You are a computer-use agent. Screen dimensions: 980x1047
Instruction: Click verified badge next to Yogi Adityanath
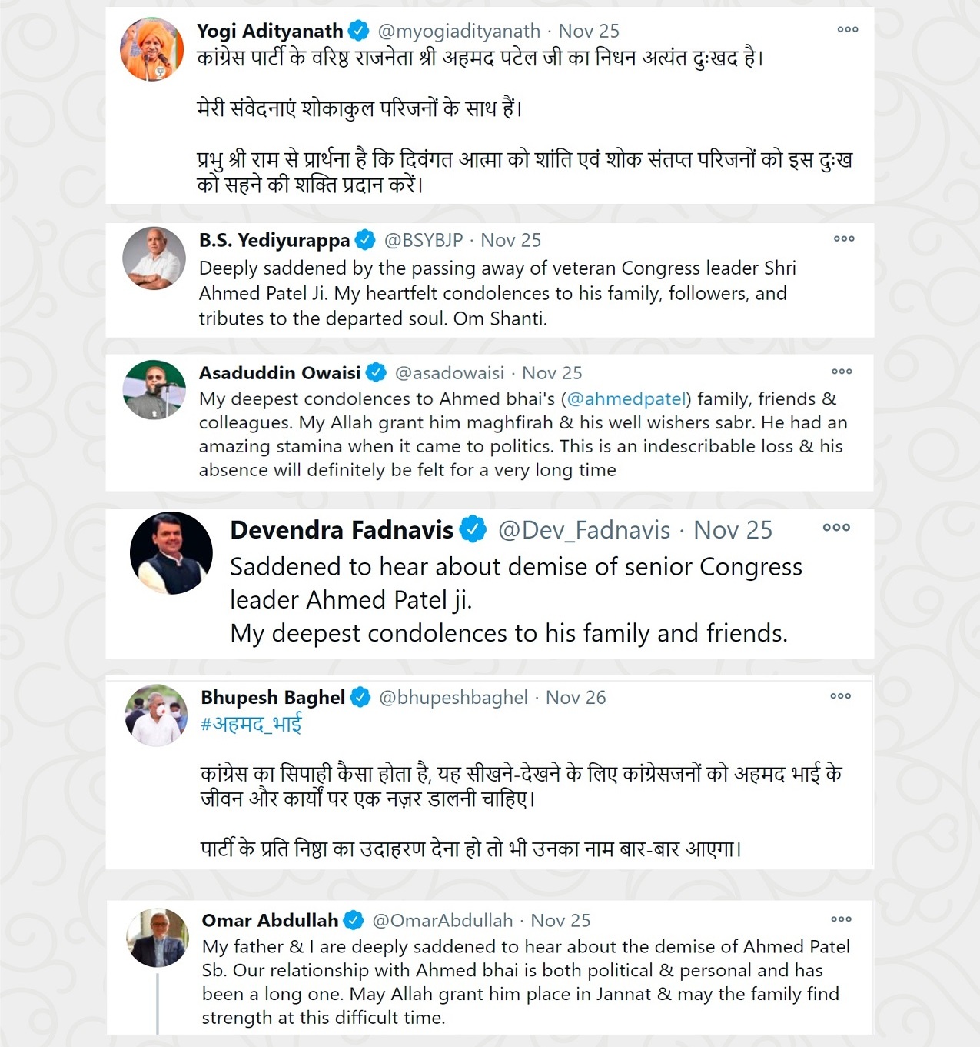click(358, 31)
